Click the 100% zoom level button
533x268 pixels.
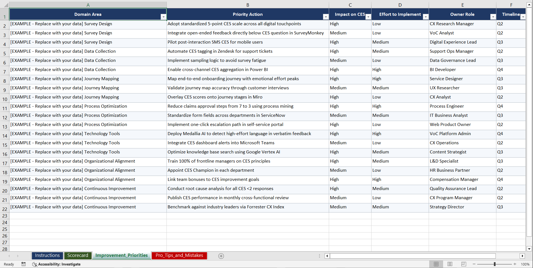click(525, 264)
